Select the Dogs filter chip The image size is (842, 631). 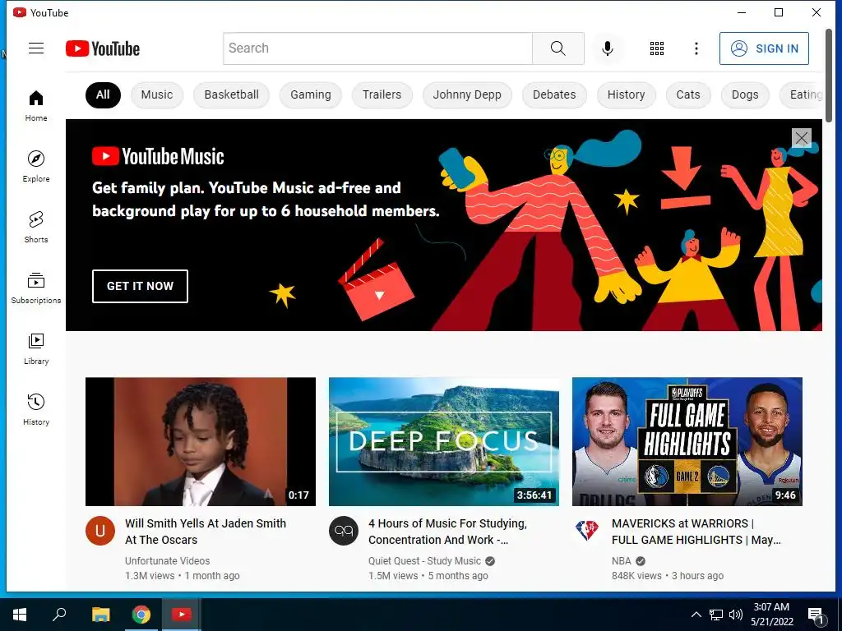(745, 95)
